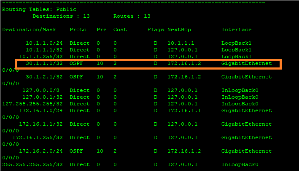Click destination 10.1.1.1/32
Image resolution: width=299 pixels, height=172 pixels.
44,50
